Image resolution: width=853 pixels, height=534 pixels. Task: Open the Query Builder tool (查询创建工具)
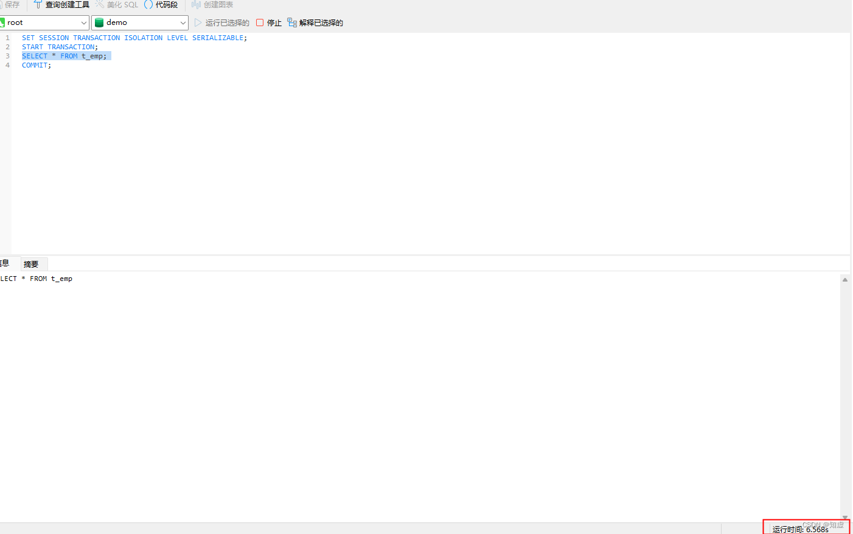[x=61, y=5]
